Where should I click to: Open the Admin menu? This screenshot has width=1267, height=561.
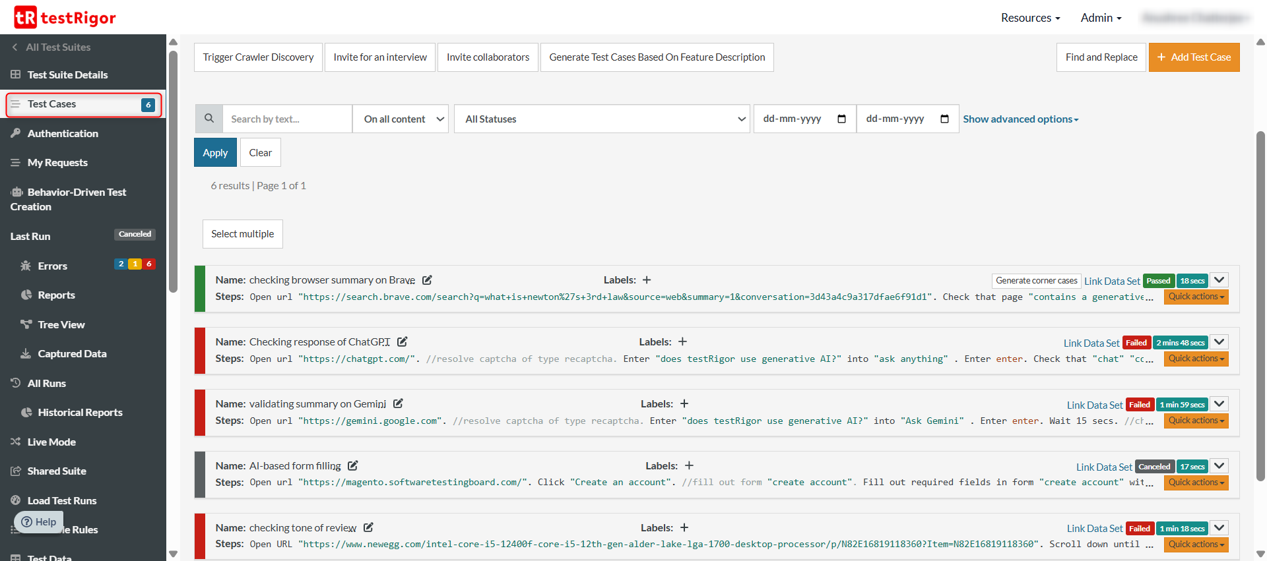(1101, 18)
